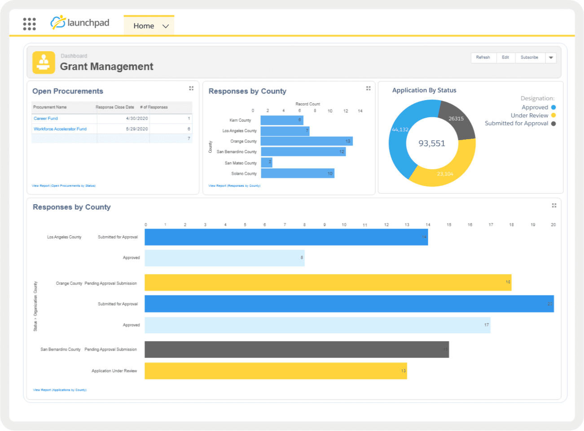Open the dashboard actions dropdown arrow
The width and height of the screenshot is (584, 431).
[551, 58]
